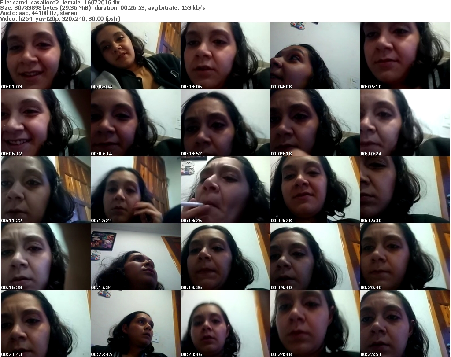
Task: Open the frame at 00:07:14
Action: (136, 123)
